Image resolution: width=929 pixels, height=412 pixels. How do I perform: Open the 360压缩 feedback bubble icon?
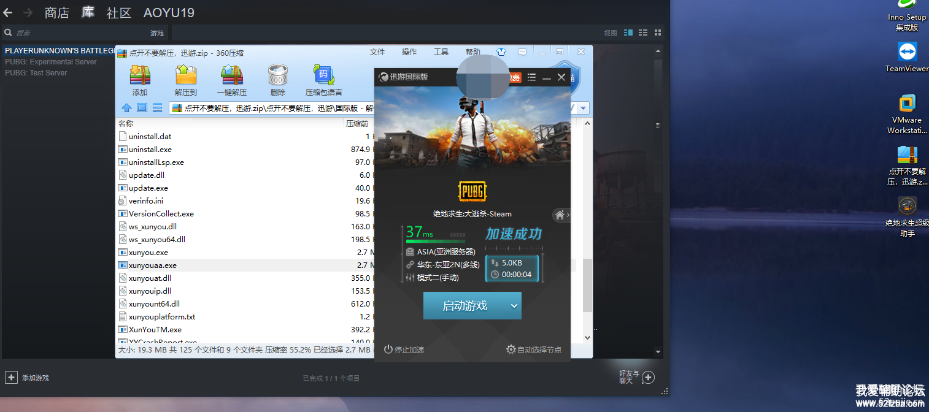[x=522, y=52]
